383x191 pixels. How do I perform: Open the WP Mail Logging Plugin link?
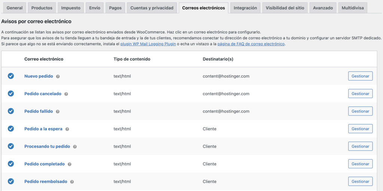click(148, 44)
